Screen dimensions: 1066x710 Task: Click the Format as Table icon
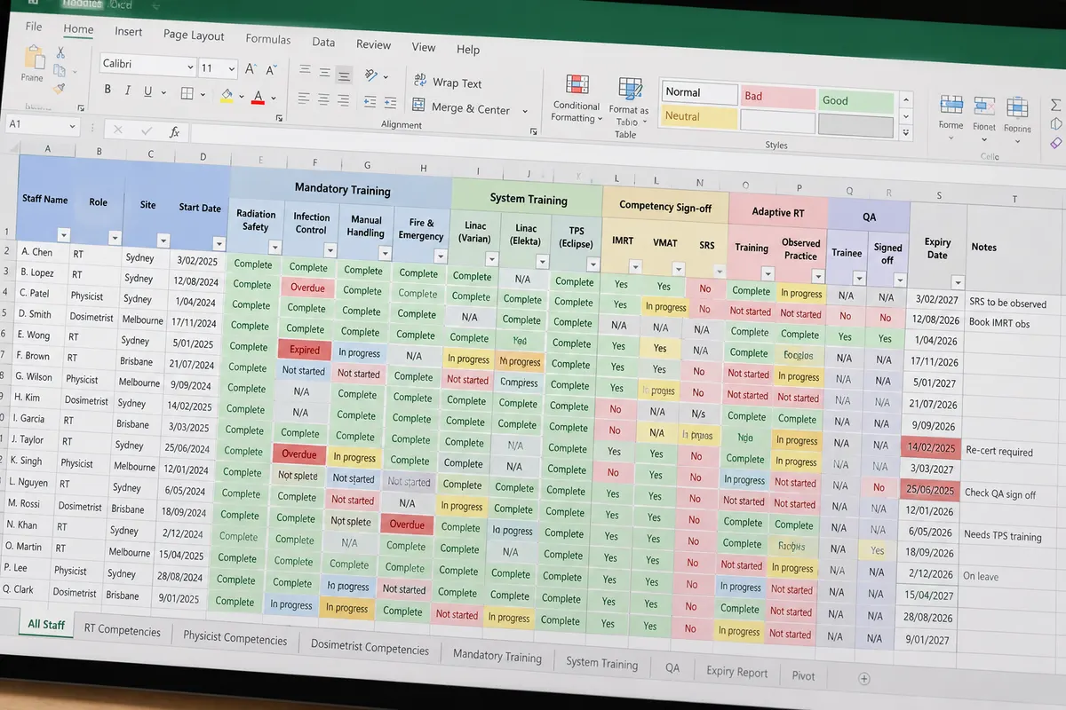630,89
